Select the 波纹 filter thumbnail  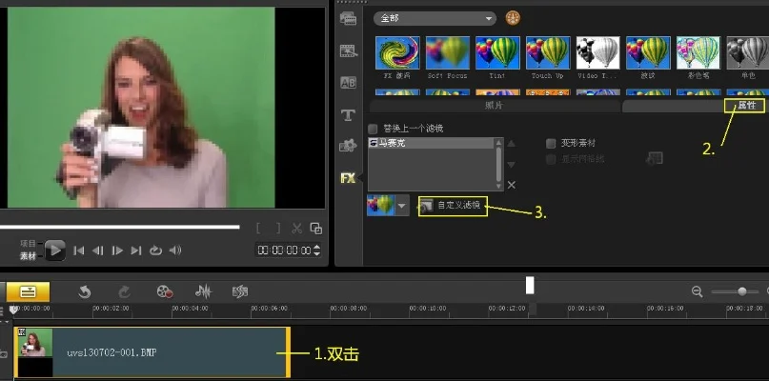(648, 52)
